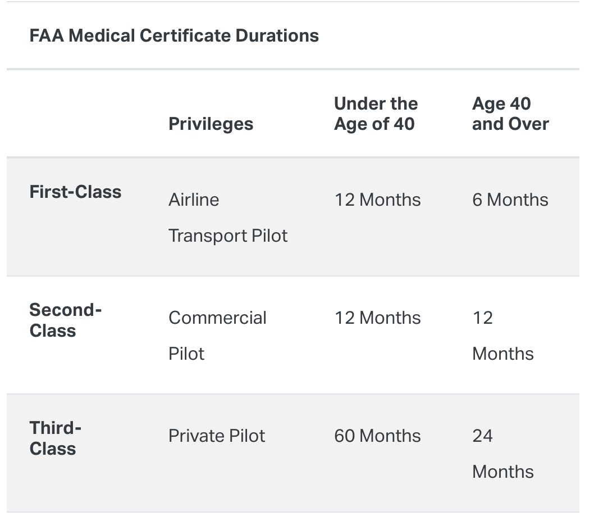Click the Third-Class row label
Viewport: 603px width, 516px height.
point(55,438)
